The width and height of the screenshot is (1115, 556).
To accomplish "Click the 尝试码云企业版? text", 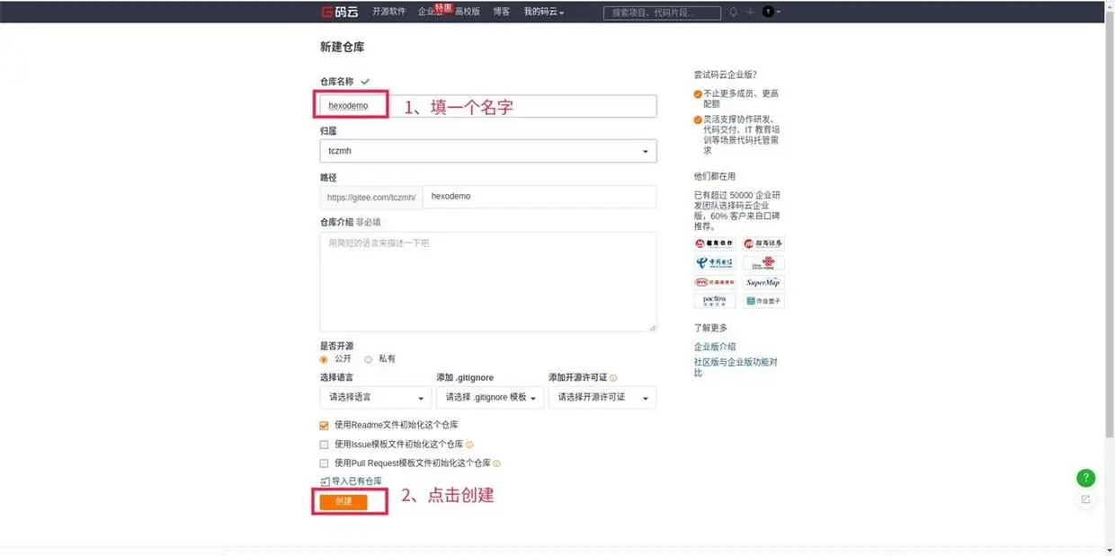I will [x=725, y=75].
